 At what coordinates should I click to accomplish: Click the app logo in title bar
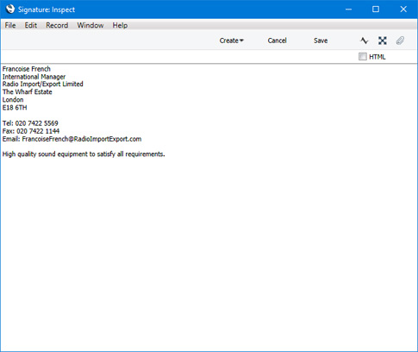click(10, 9)
